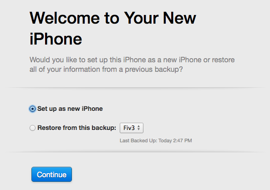Click the divider line above the Continue button

coord(135,152)
